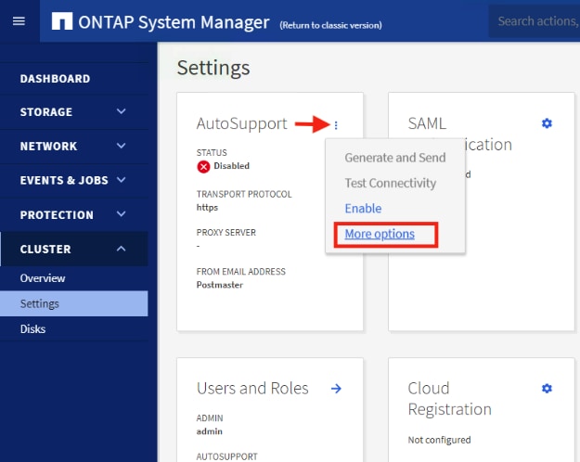Click the red Disabled status icon
This screenshot has width=580, height=462.
[x=203, y=166]
